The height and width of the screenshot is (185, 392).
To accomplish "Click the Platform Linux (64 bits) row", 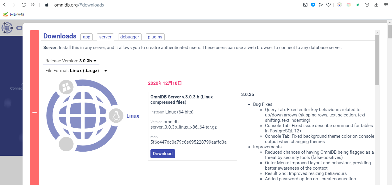I will click(x=193, y=112).
